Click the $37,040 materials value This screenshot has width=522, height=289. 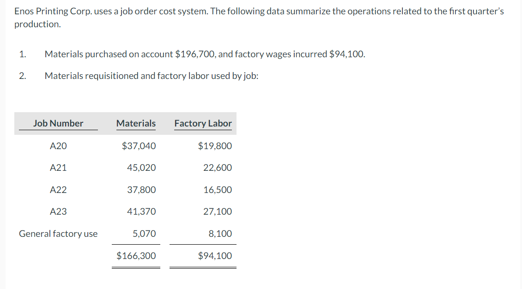tap(139, 146)
